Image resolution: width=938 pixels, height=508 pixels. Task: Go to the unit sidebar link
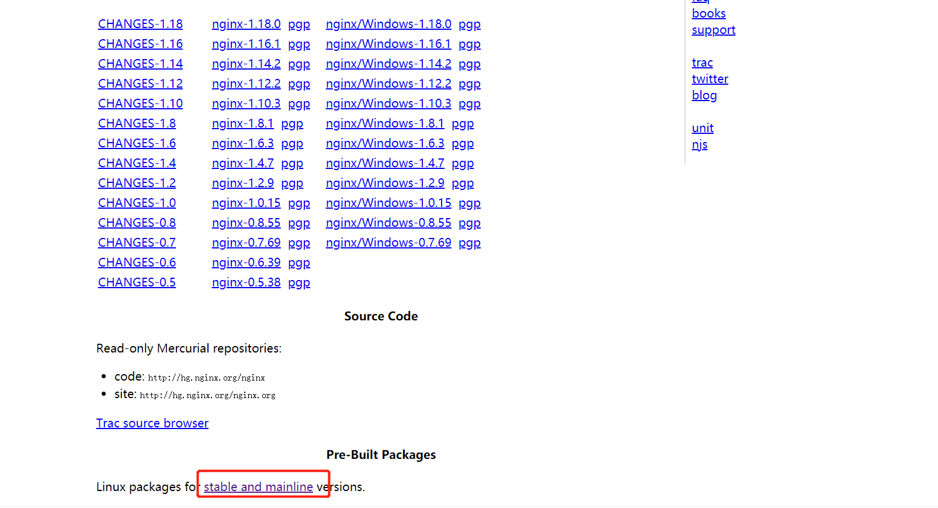click(x=703, y=128)
